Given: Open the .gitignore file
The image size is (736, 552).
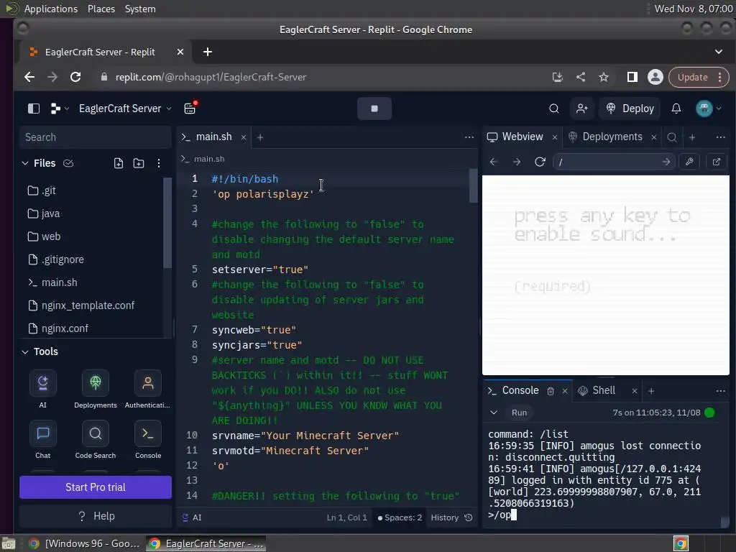Looking at the screenshot, I should coord(91,259).
